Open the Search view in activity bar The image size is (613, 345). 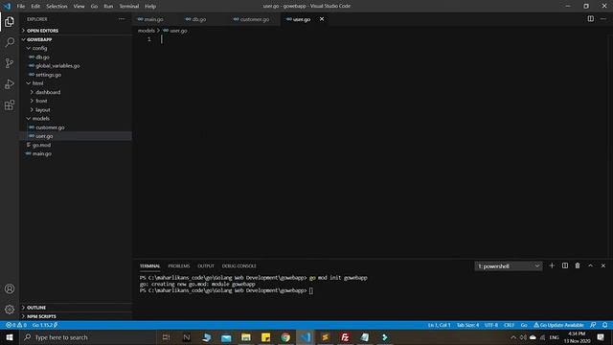click(10, 42)
